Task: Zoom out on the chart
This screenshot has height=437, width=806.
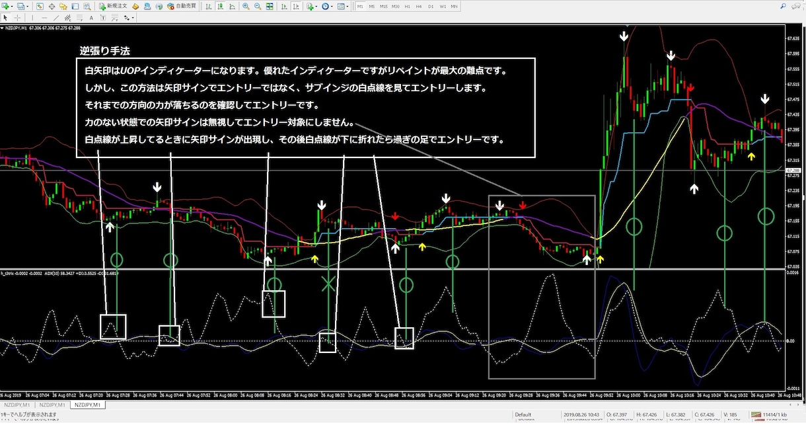Action: click(258, 6)
